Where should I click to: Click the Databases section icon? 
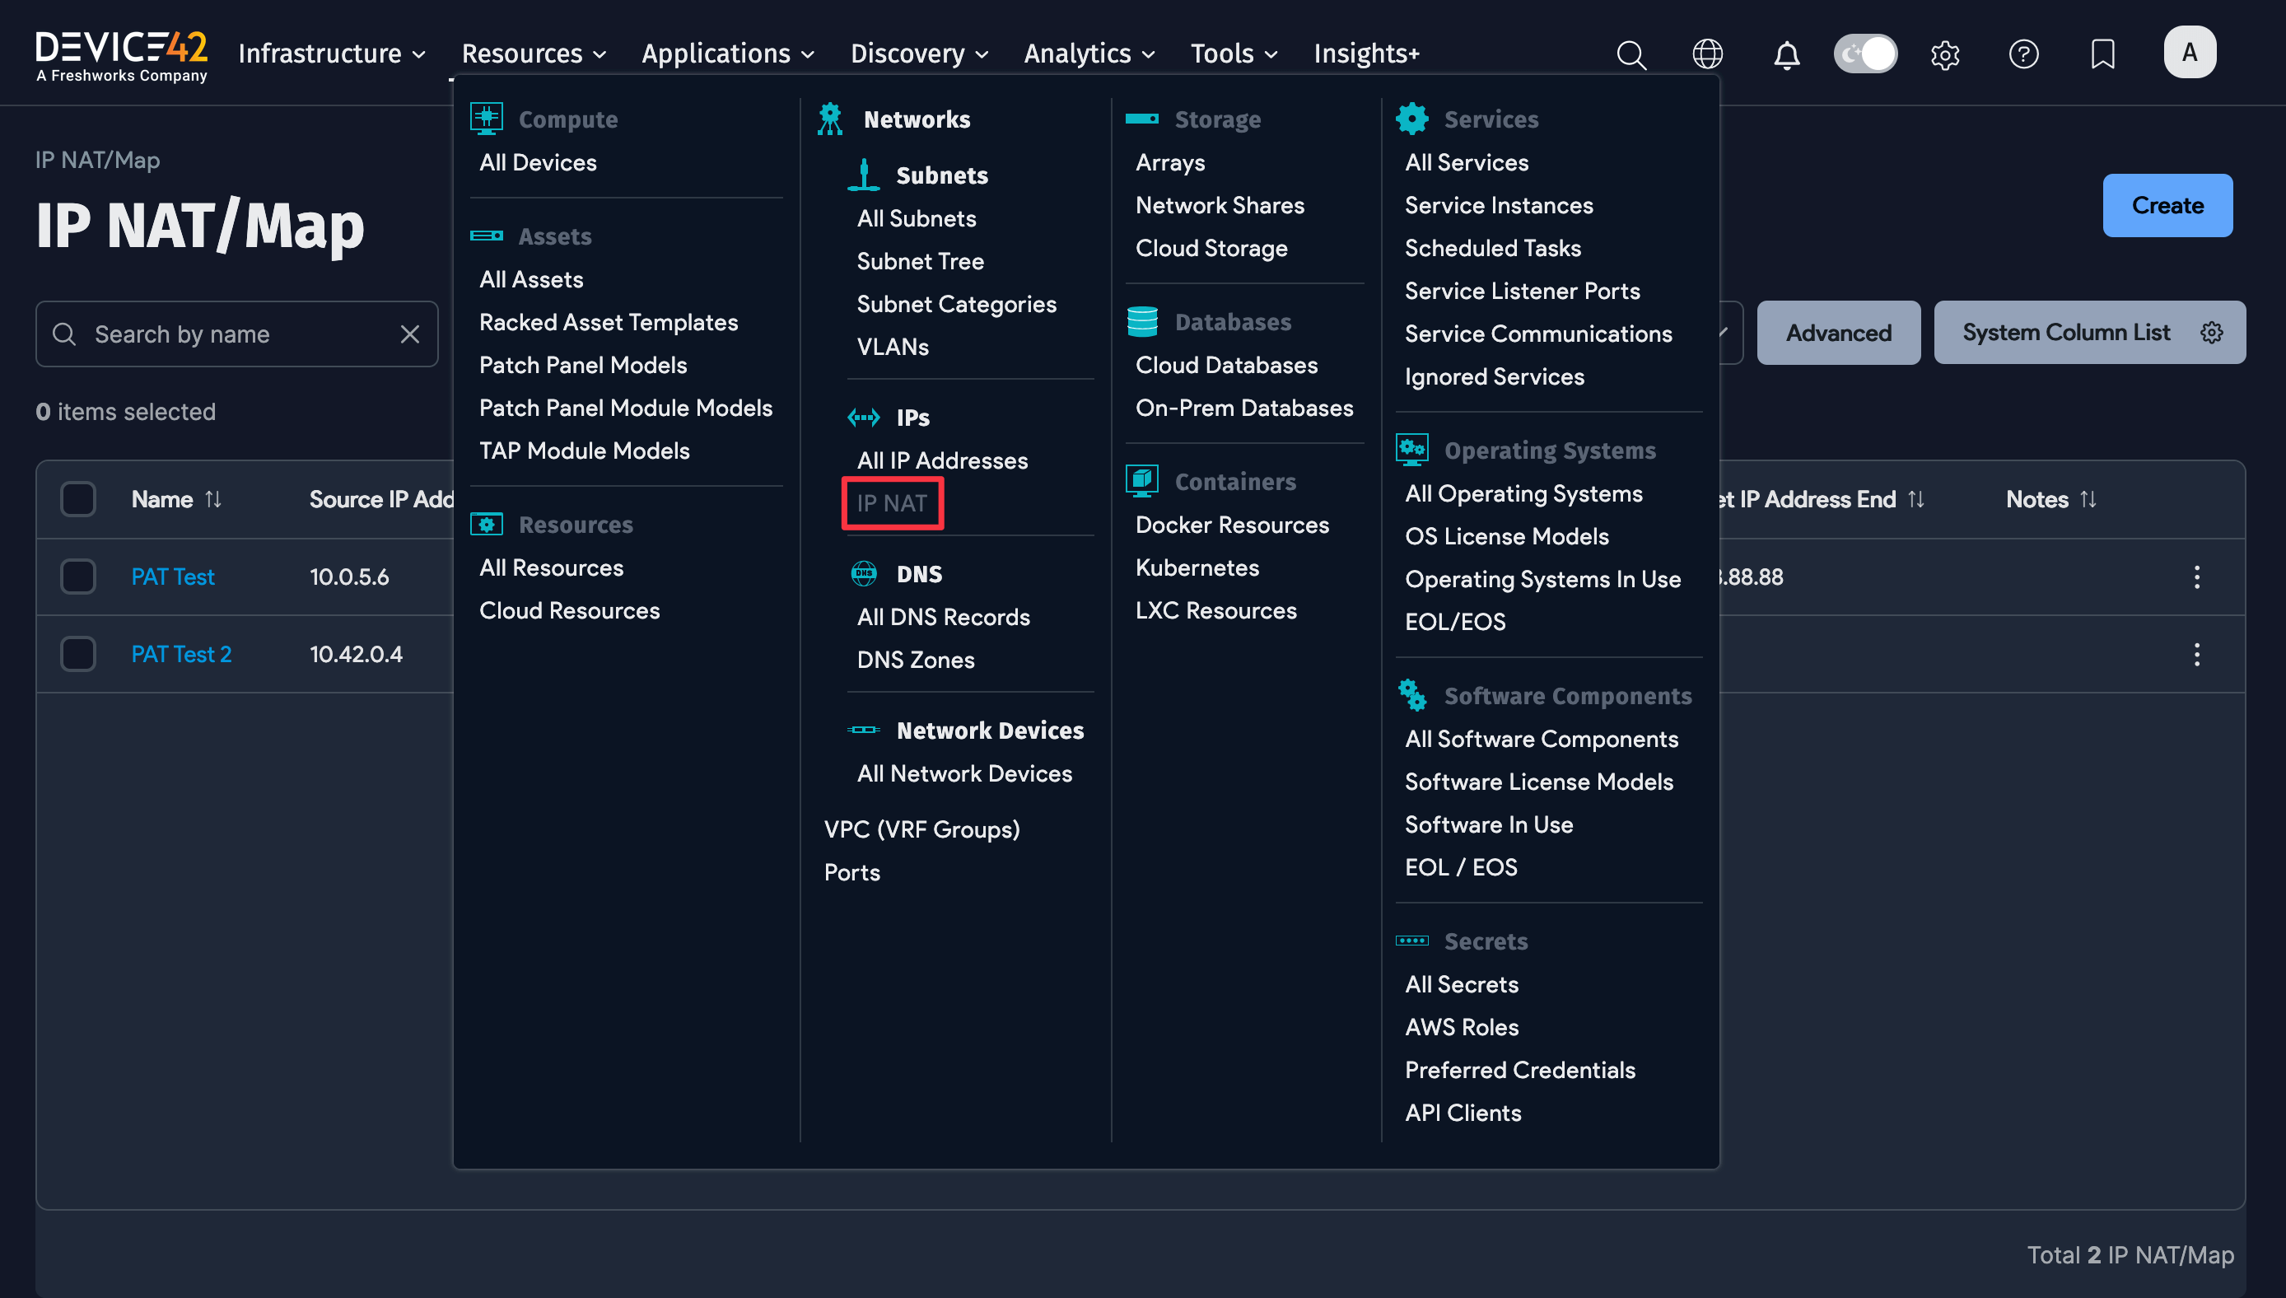[1144, 321]
